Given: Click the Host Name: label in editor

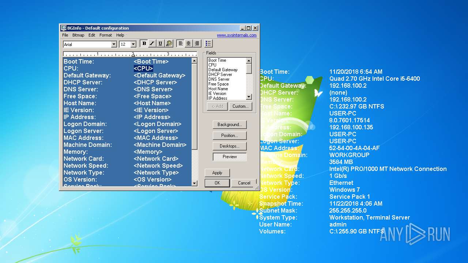Looking at the screenshot, I should tap(80, 103).
